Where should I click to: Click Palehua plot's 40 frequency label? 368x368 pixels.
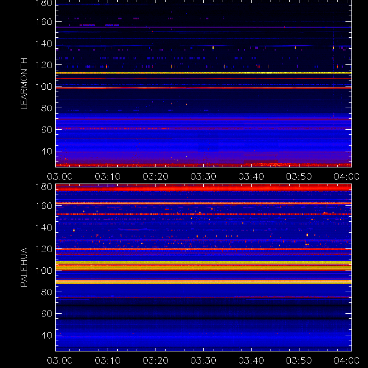[x=46, y=335]
